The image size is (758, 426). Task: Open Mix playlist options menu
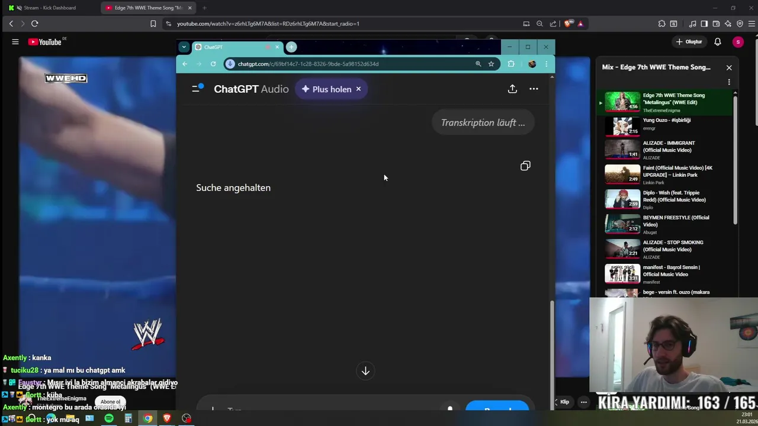(x=729, y=82)
